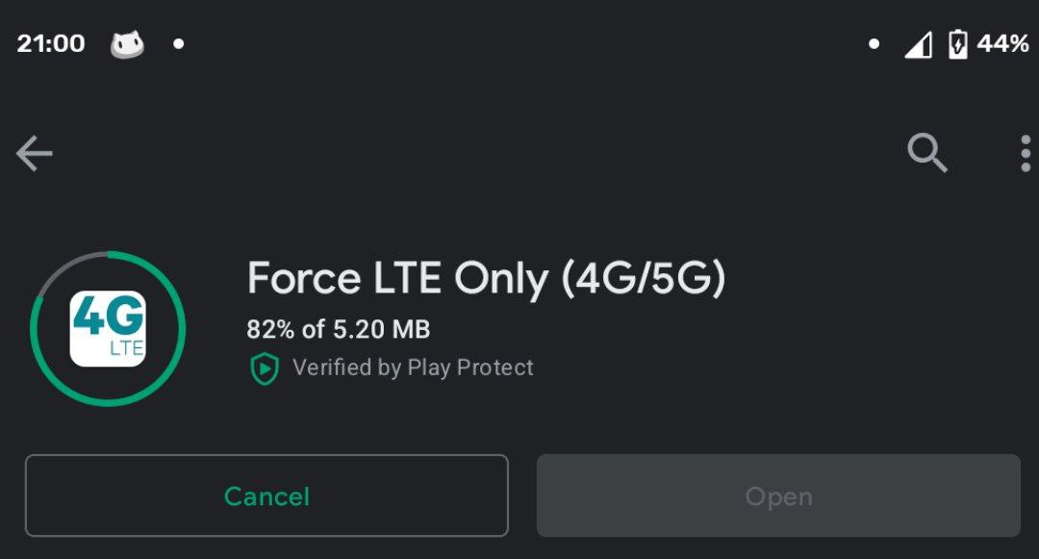Viewport: 1039px width, 559px height.
Task: Go back using the arrow icon
Action: 35,153
